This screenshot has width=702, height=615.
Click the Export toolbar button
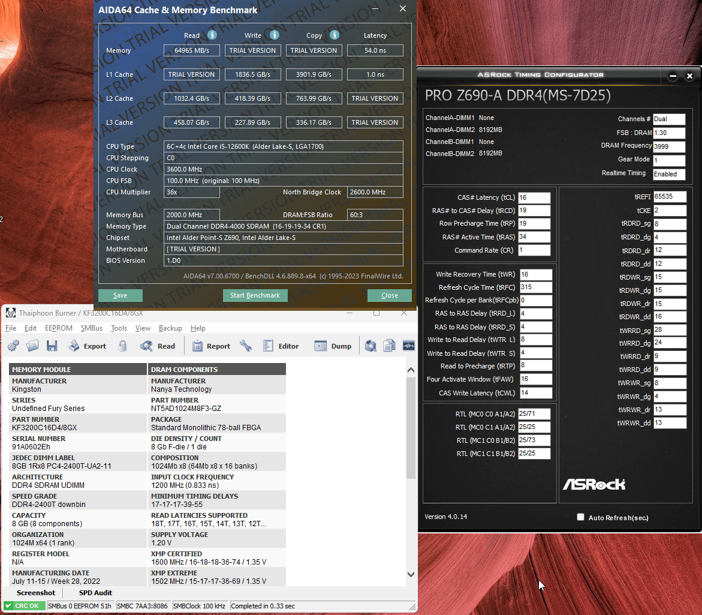click(88, 346)
